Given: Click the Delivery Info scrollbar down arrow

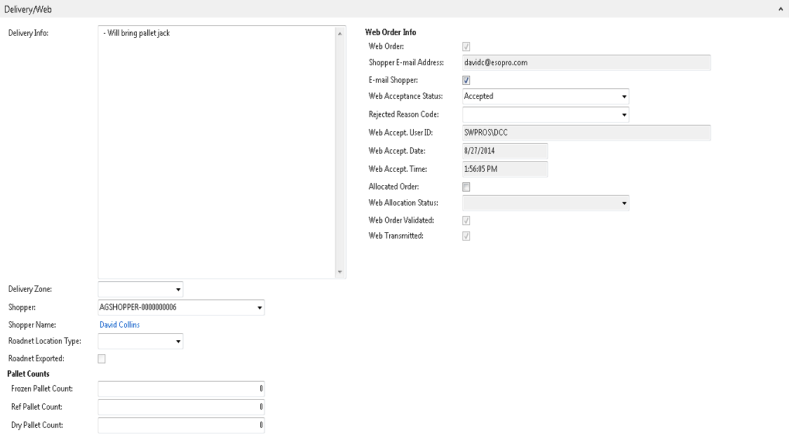Looking at the screenshot, I should pos(340,272).
